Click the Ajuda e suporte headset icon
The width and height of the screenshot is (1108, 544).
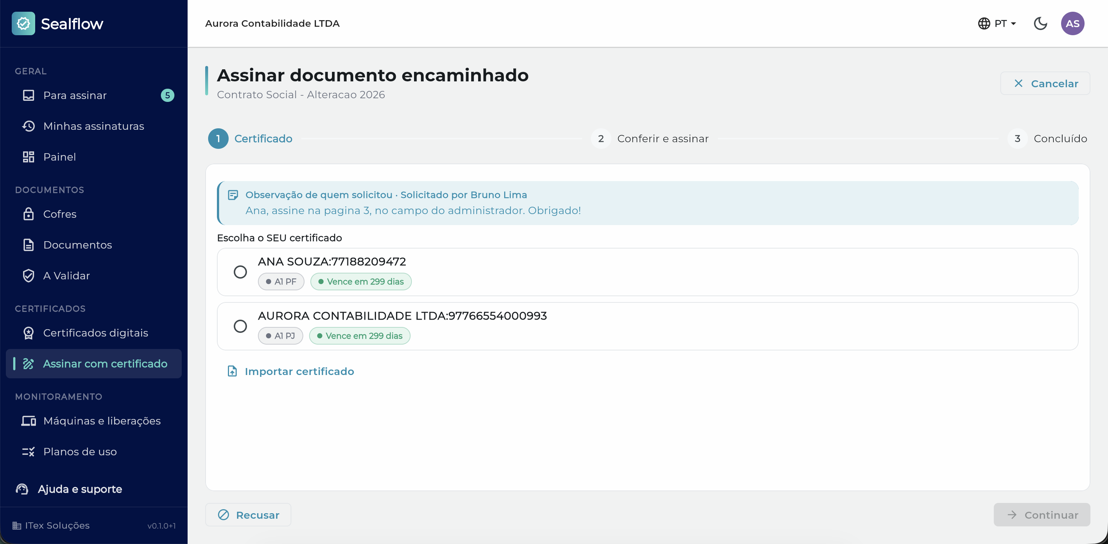[22, 489]
